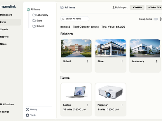Screen dimensions: 162x121
Task: Click the Search All Items field
Action: coord(75,19)
